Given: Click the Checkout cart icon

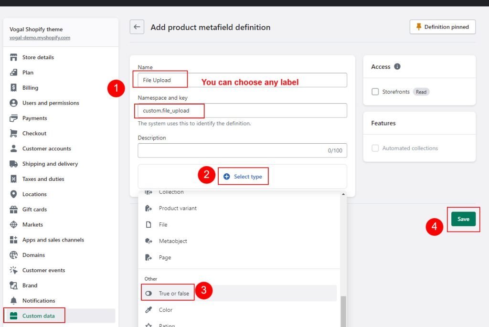Looking at the screenshot, I should (13, 133).
